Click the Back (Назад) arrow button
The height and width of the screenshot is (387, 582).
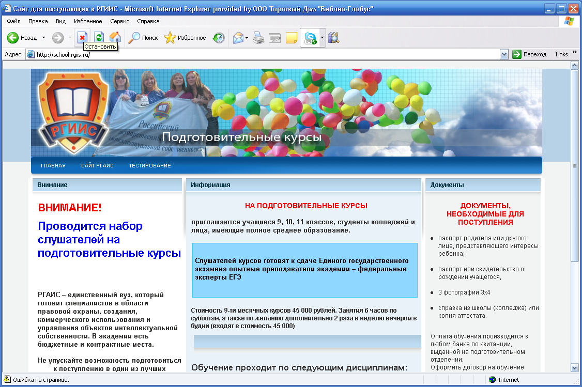22,38
